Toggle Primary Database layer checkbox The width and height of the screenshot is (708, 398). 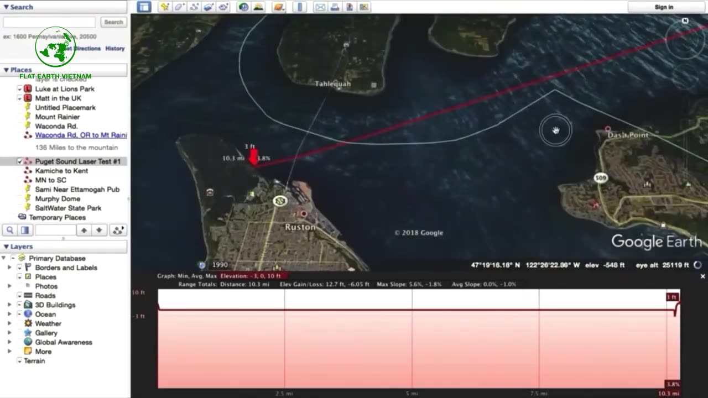pyautogui.click(x=13, y=258)
